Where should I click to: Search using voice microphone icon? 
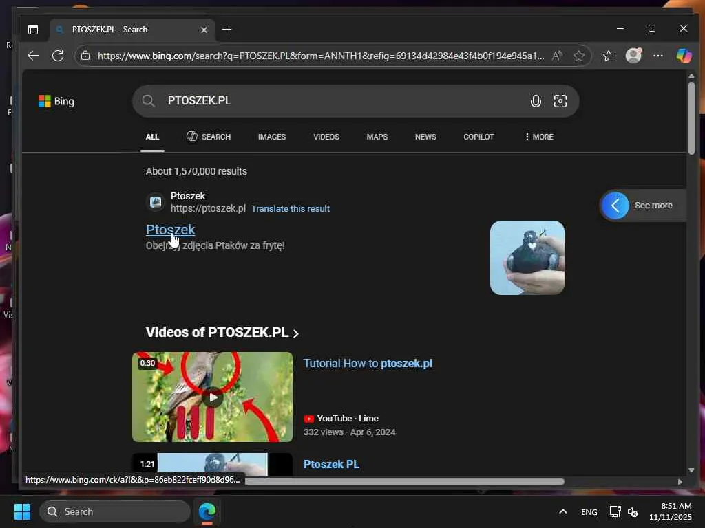[x=536, y=101]
